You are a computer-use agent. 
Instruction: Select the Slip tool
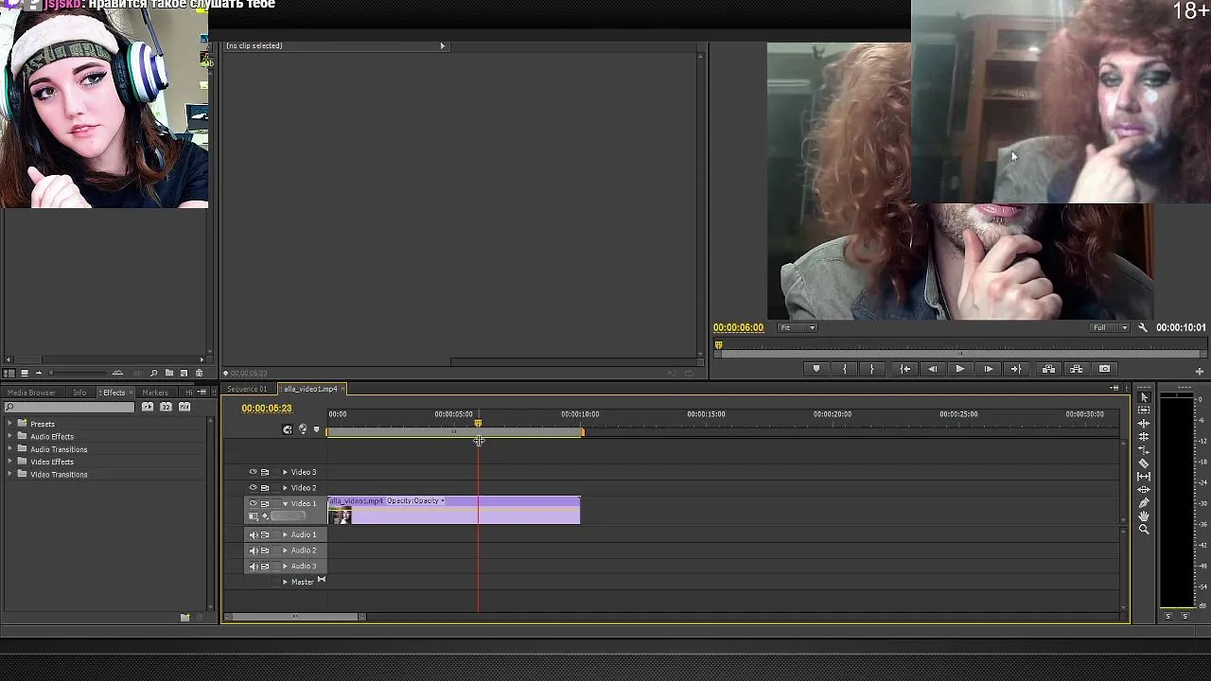point(1144,476)
